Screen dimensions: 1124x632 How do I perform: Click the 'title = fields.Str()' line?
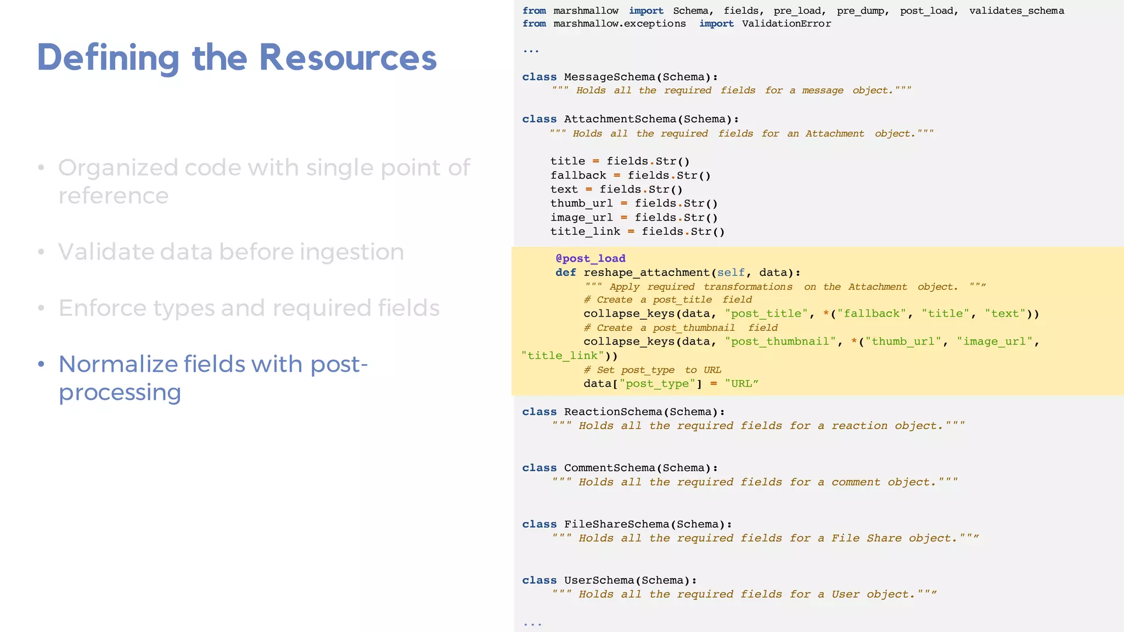(x=620, y=161)
